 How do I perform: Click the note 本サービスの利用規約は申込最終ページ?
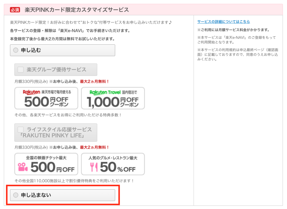238,54
